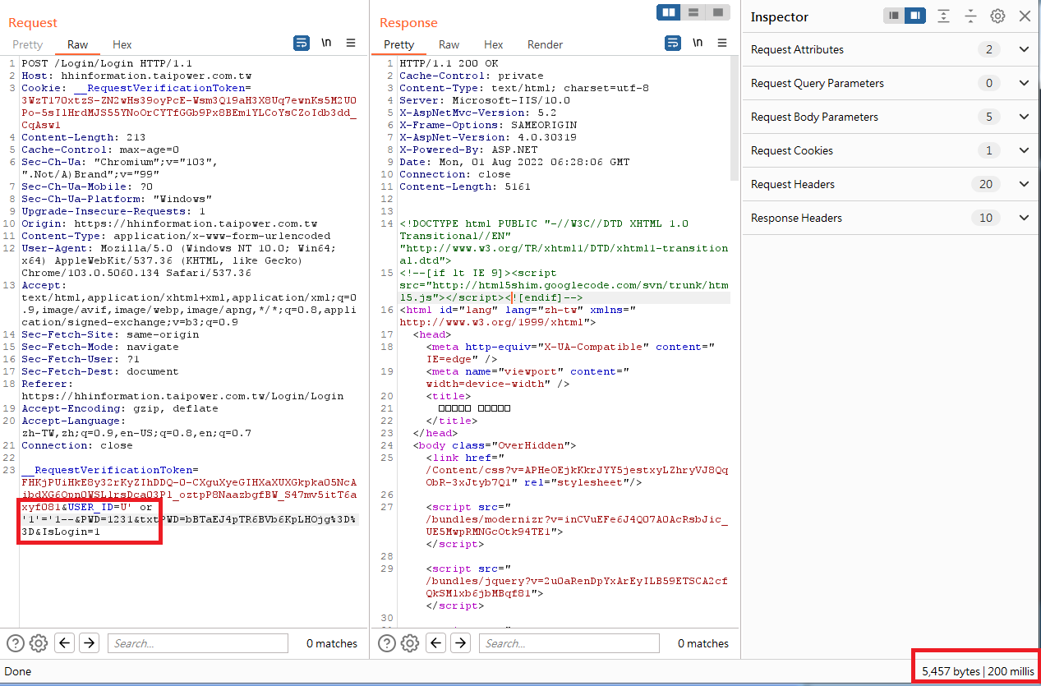Go to next match in Response search
Image resolution: width=1041 pixels, height=686 pixels.
(x=460, y=643)
